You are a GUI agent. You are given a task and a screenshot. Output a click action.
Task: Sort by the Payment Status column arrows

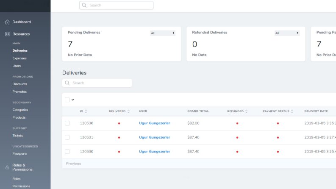292,111
